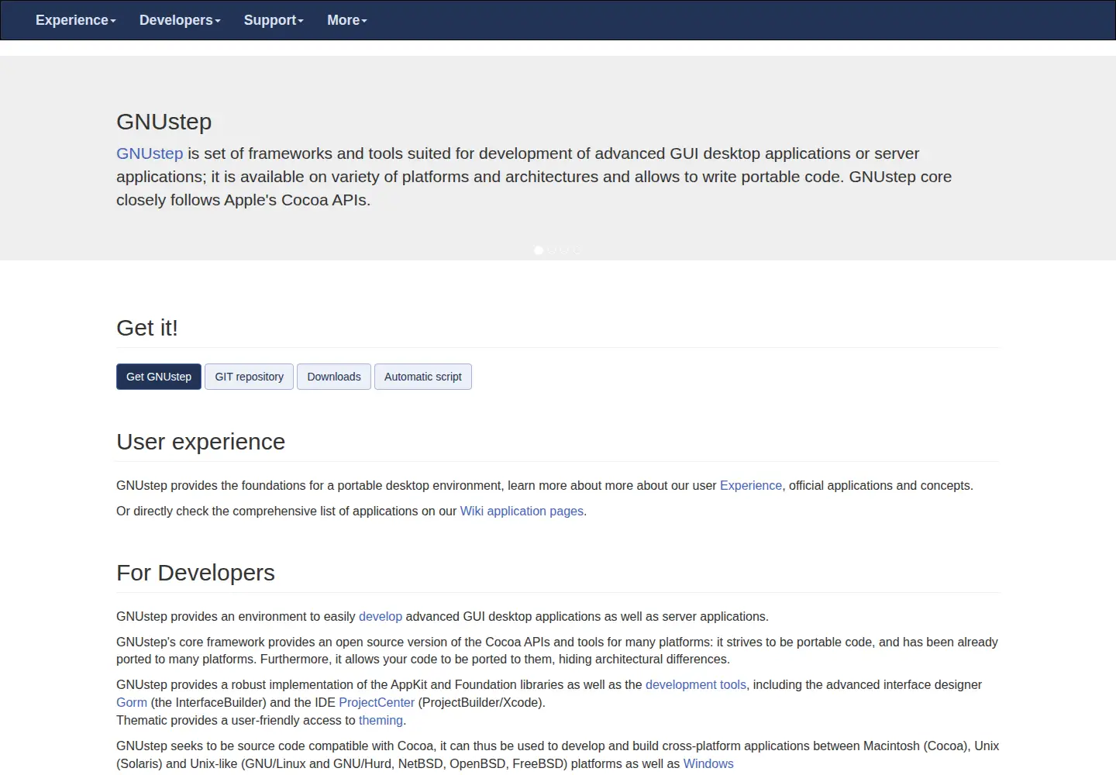Click the Get GNUstep button
The width and height of the screenshot is (1116, 775).
[x=159, y=377]
